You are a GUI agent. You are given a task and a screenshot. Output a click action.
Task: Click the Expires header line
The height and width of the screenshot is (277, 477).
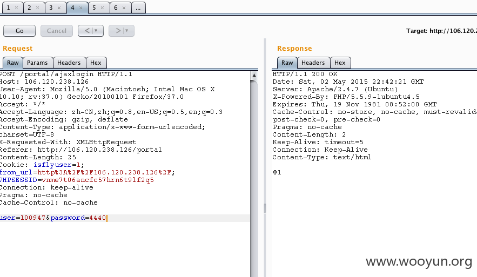(x=355, y=104)
